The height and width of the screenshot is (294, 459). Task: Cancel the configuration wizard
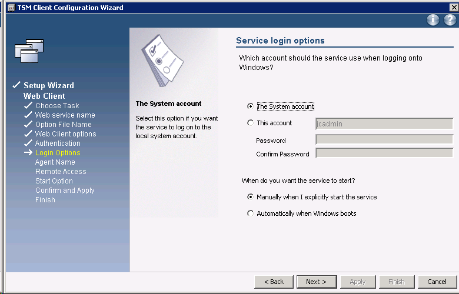click(437, 282)
